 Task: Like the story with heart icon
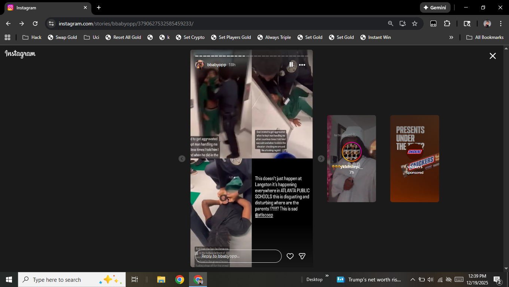tap(290, 256)
